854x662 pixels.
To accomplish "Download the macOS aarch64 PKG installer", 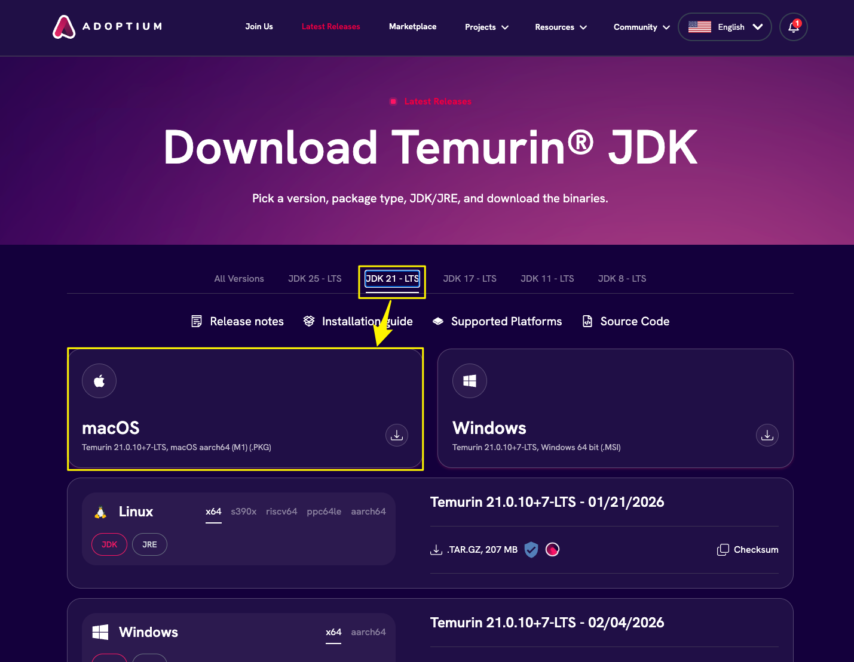I will click(x=397, y=435).
